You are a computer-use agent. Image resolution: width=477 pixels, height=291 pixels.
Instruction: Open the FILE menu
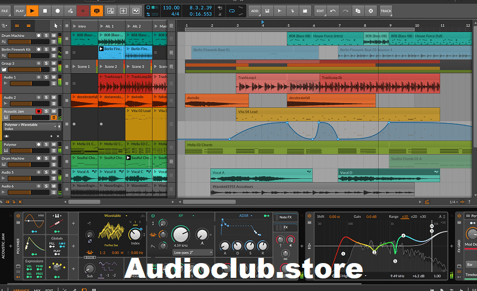coord(5,11)
